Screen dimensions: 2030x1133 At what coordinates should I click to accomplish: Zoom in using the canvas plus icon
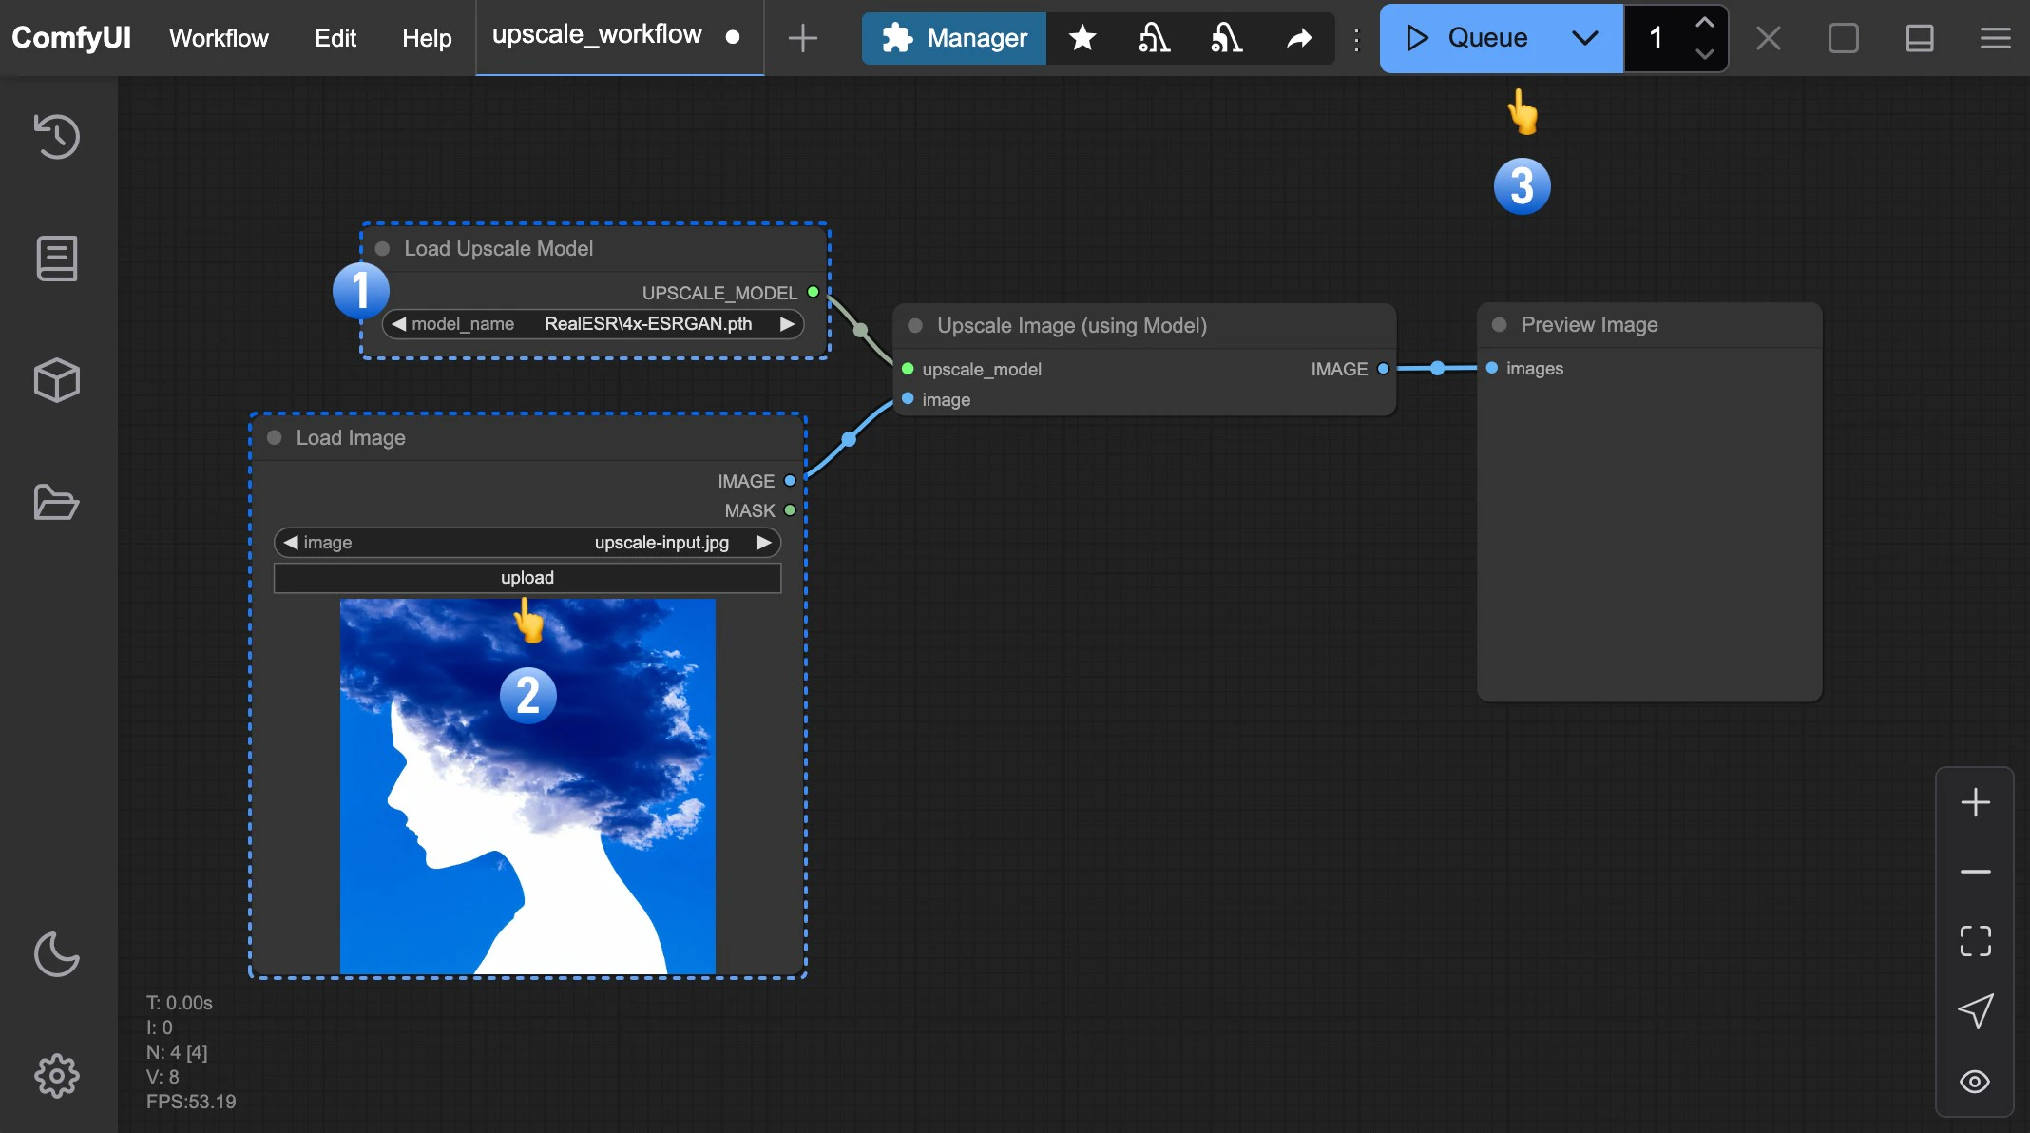(1975, 801)
